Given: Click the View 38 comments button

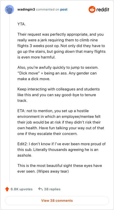Looking at the screenshot, I should pyautogui.click(x=57, y=201).
